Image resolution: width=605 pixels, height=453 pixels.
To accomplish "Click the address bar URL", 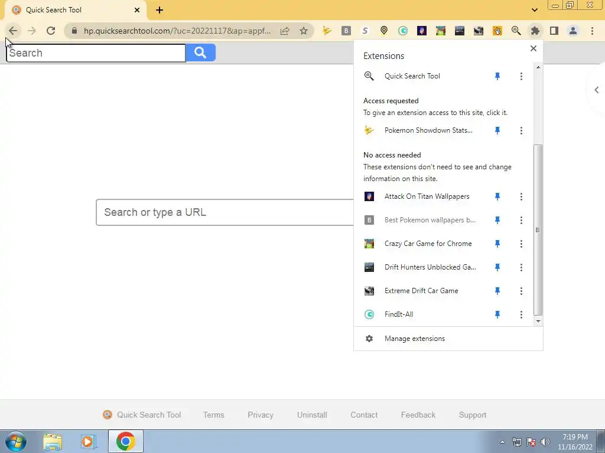I will coord(177,31).
